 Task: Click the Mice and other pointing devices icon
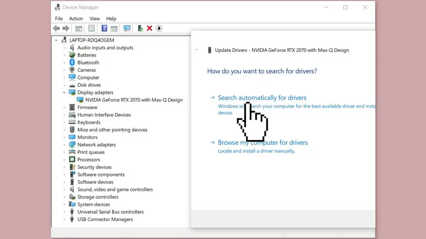[x=72, y=130]
